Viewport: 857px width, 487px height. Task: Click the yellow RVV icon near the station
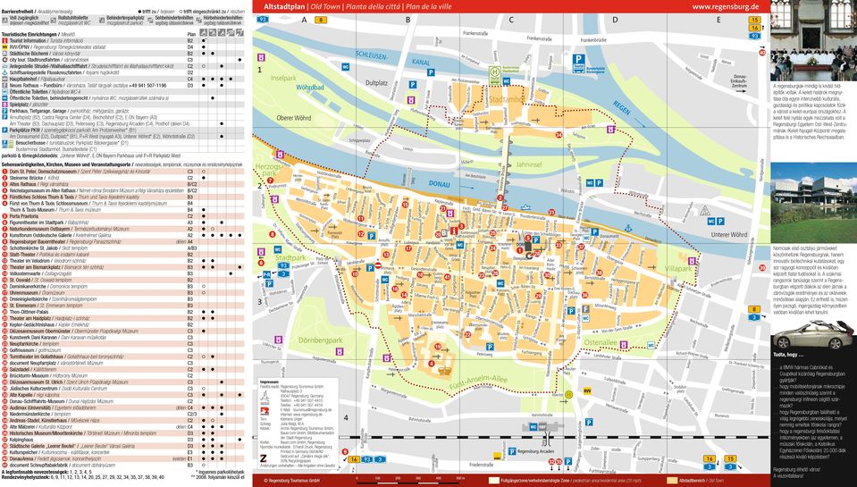[x=587, y=390]
